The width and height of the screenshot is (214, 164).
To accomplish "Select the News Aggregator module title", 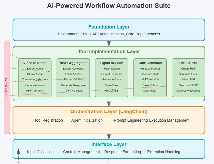I will point(73,63).
